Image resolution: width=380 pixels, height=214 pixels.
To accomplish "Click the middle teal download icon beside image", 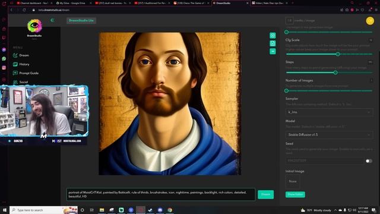I will coord(273,43).
